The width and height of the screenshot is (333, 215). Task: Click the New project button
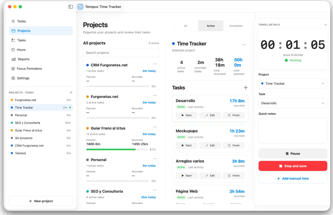point(41,201)
